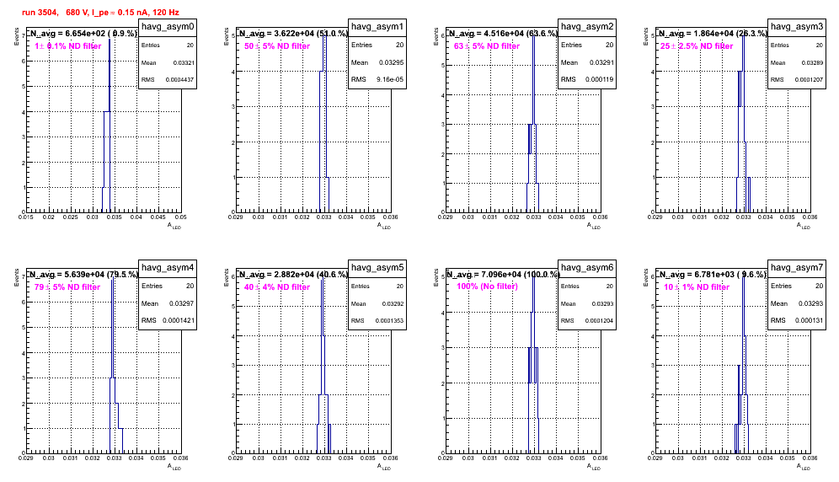Click N_avg = 3.622e+04 text in asym1
Screen dimensions: 839x482
(293, 33)
